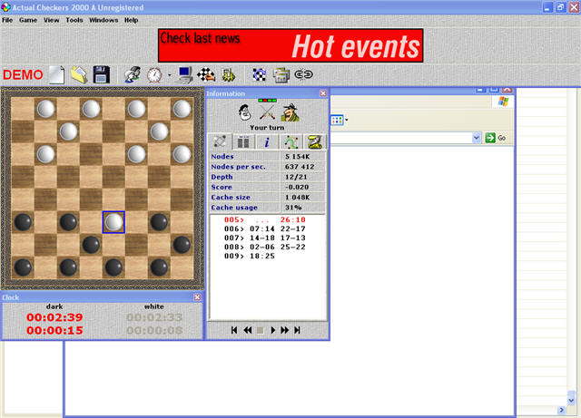581x418 pixels.
Task: Select the highlighted white checker piece
Action: click(113, 222)
